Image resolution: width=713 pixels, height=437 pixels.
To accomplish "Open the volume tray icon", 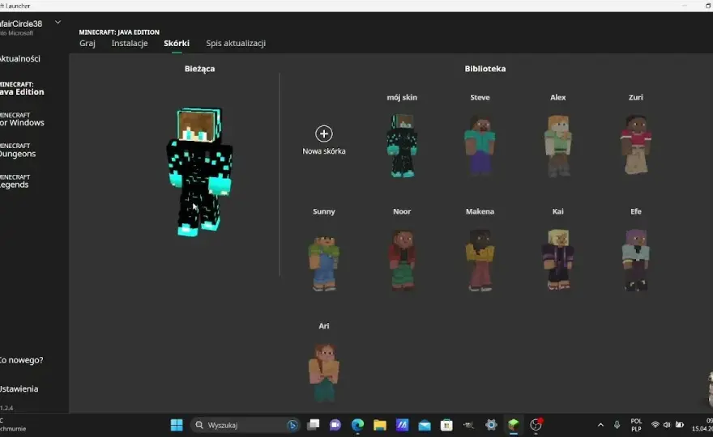I will coord(667,425).
